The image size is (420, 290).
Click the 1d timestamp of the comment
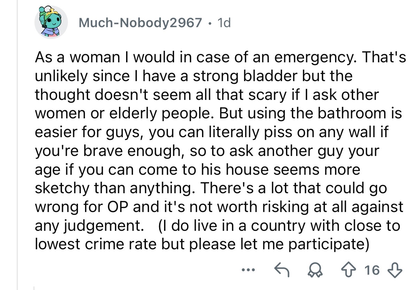pos(223,23)
